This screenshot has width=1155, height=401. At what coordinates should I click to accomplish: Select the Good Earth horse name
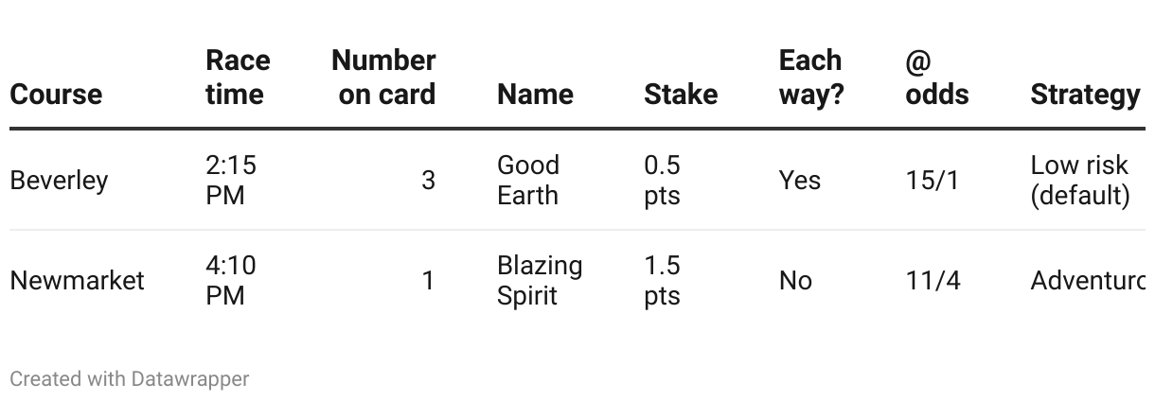click(x=528, y=181)
